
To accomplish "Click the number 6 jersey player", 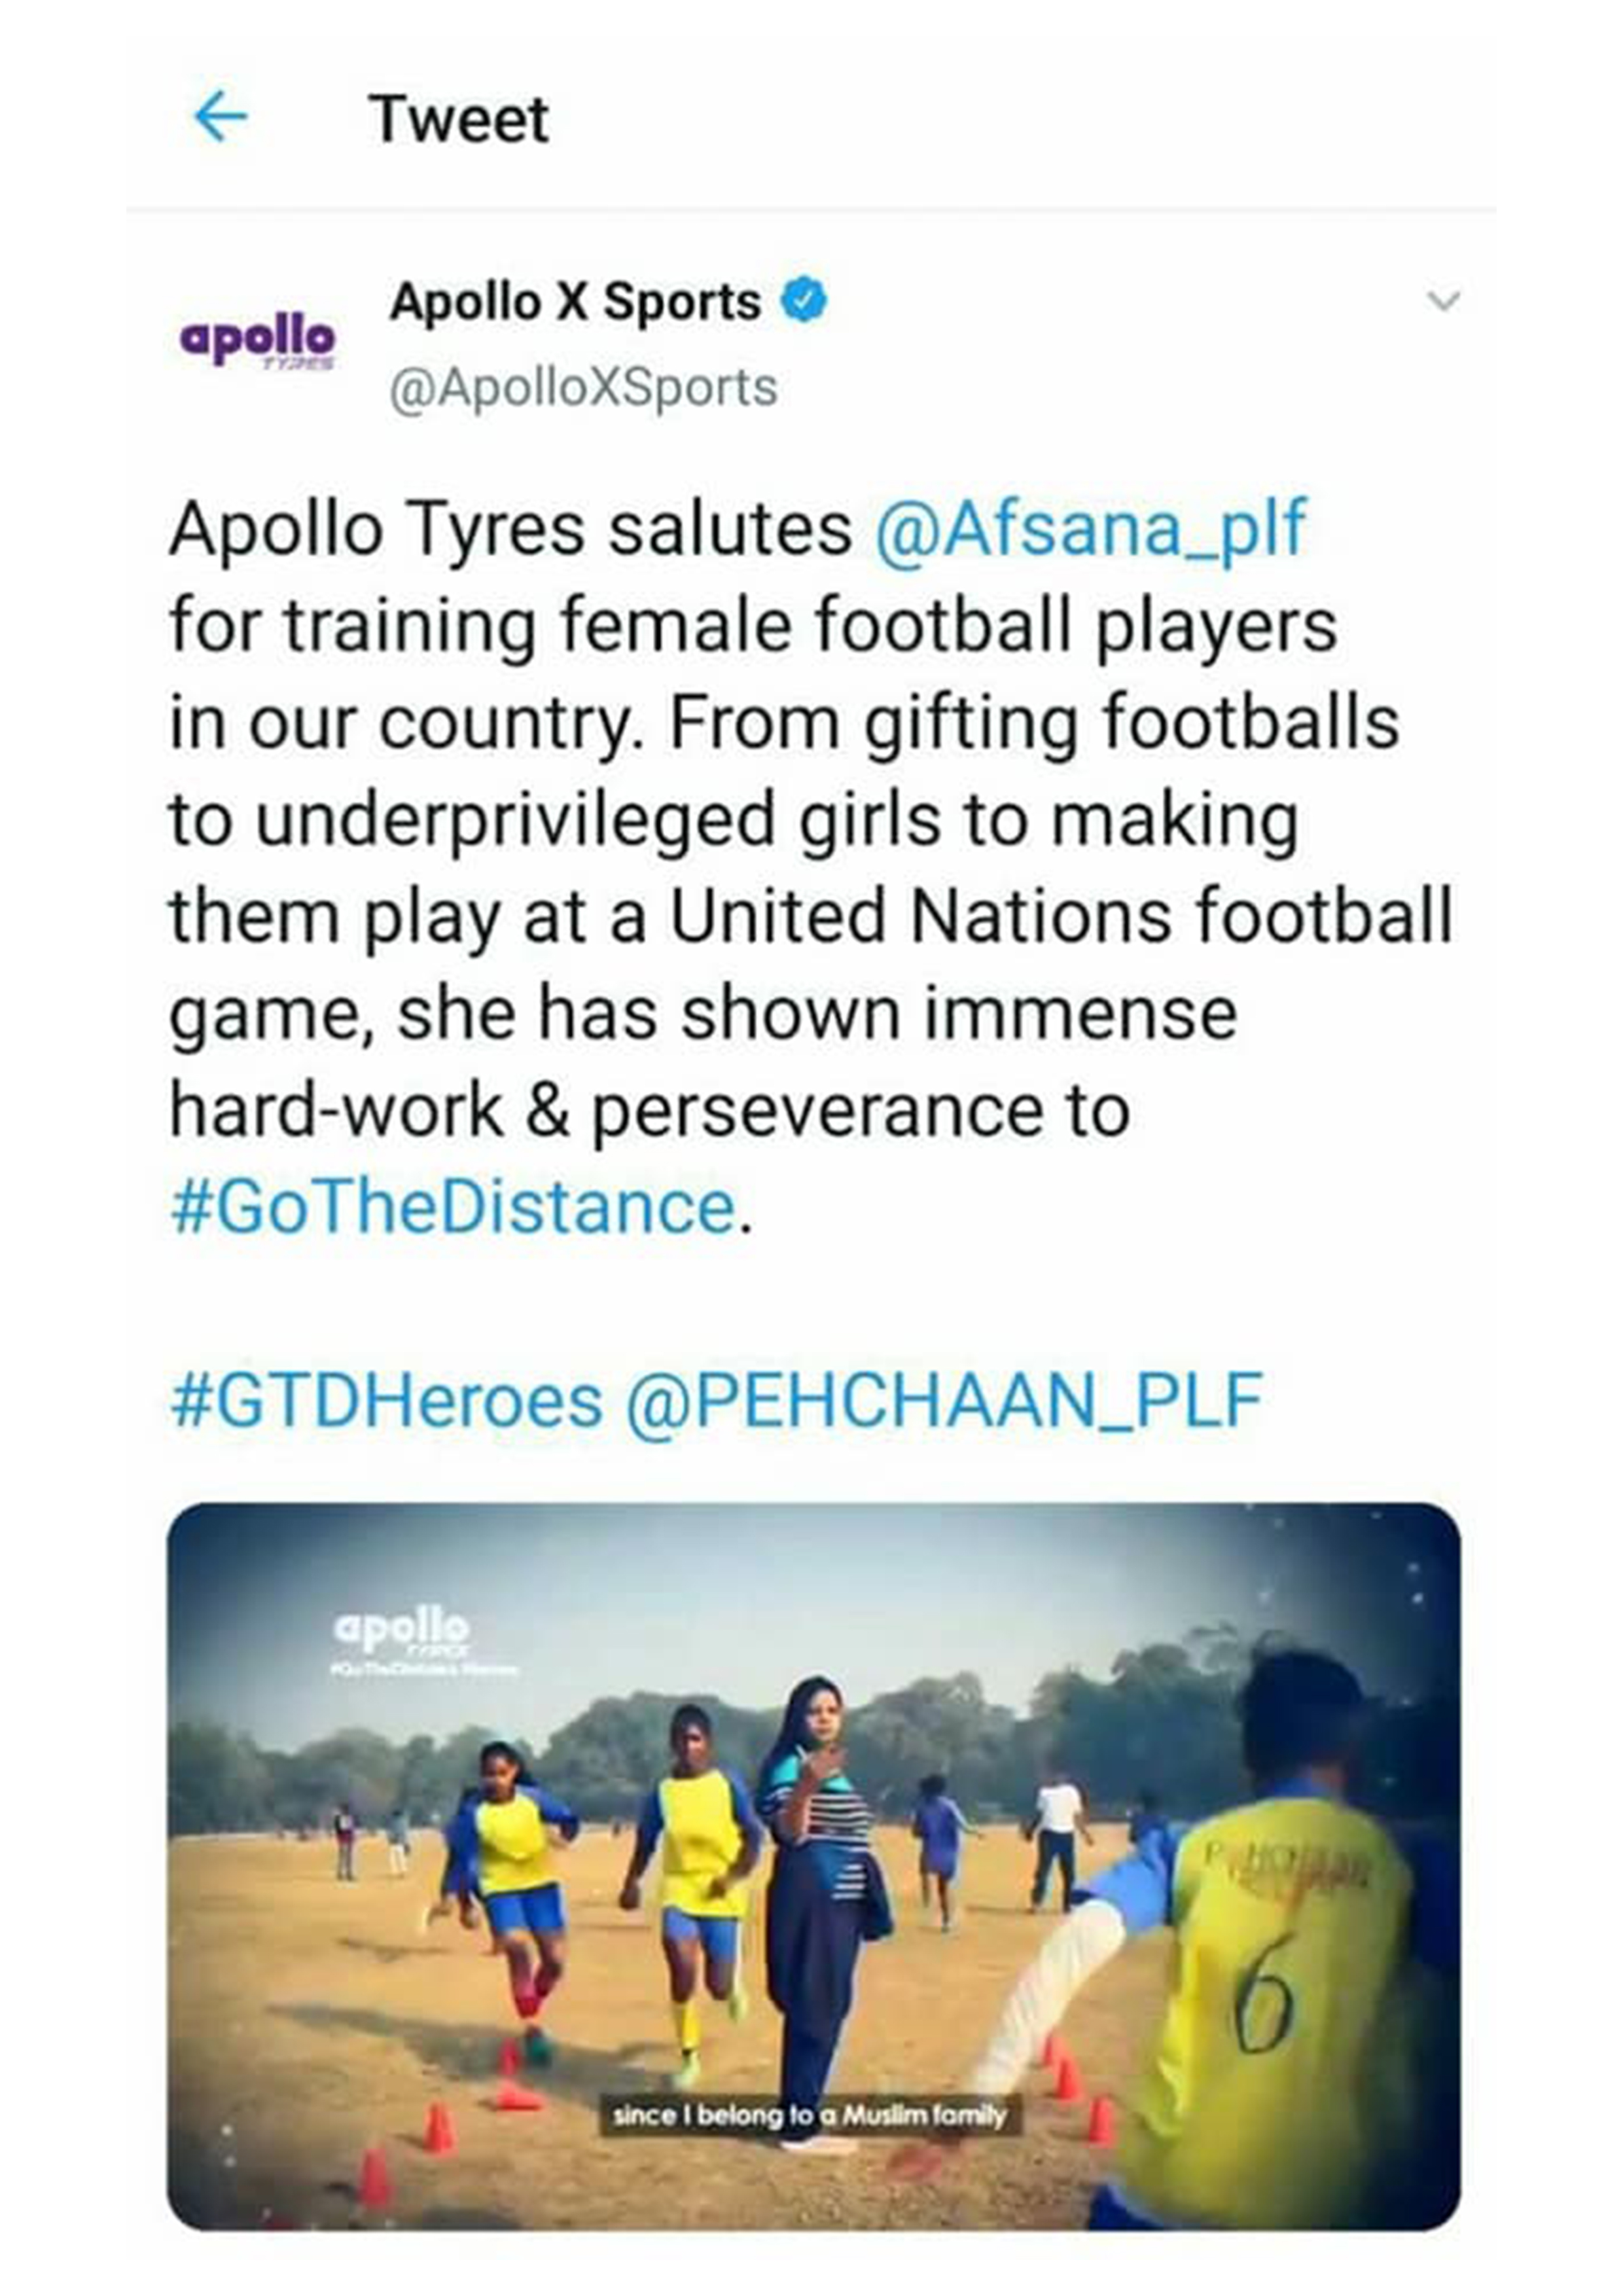I will coord(1290,1950).
